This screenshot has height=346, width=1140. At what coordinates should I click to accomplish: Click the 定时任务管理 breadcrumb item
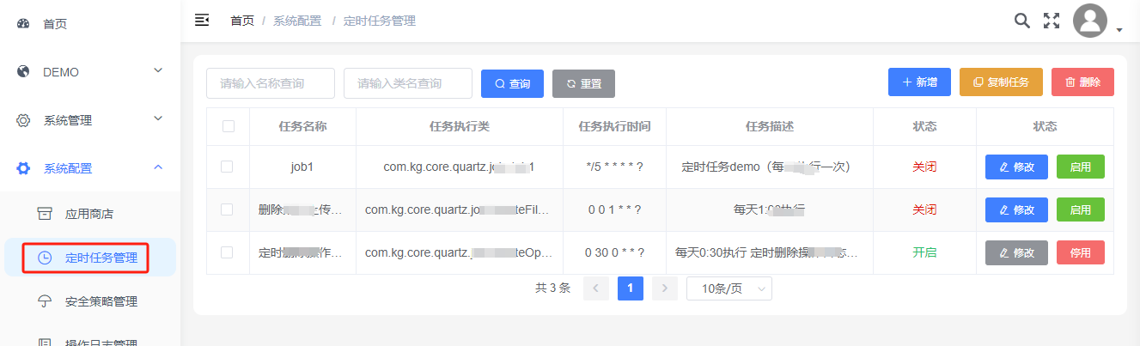(x=380, y=21)
